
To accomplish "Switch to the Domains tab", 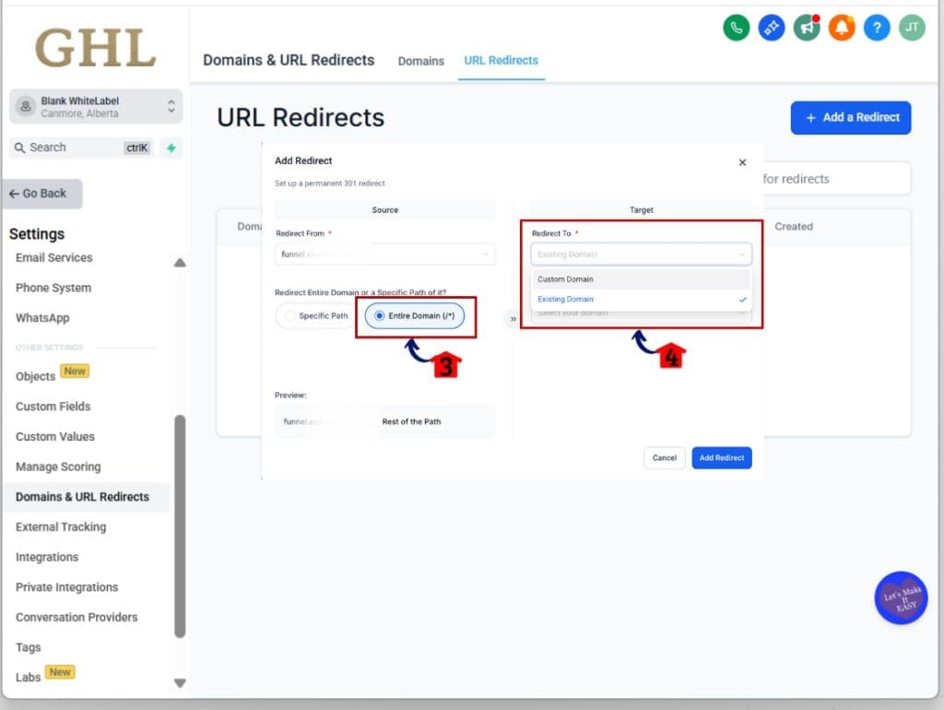I will click(420, 61).
